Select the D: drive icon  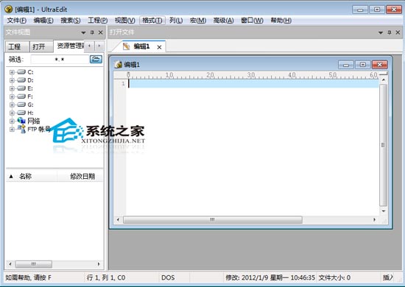[21, 80]
